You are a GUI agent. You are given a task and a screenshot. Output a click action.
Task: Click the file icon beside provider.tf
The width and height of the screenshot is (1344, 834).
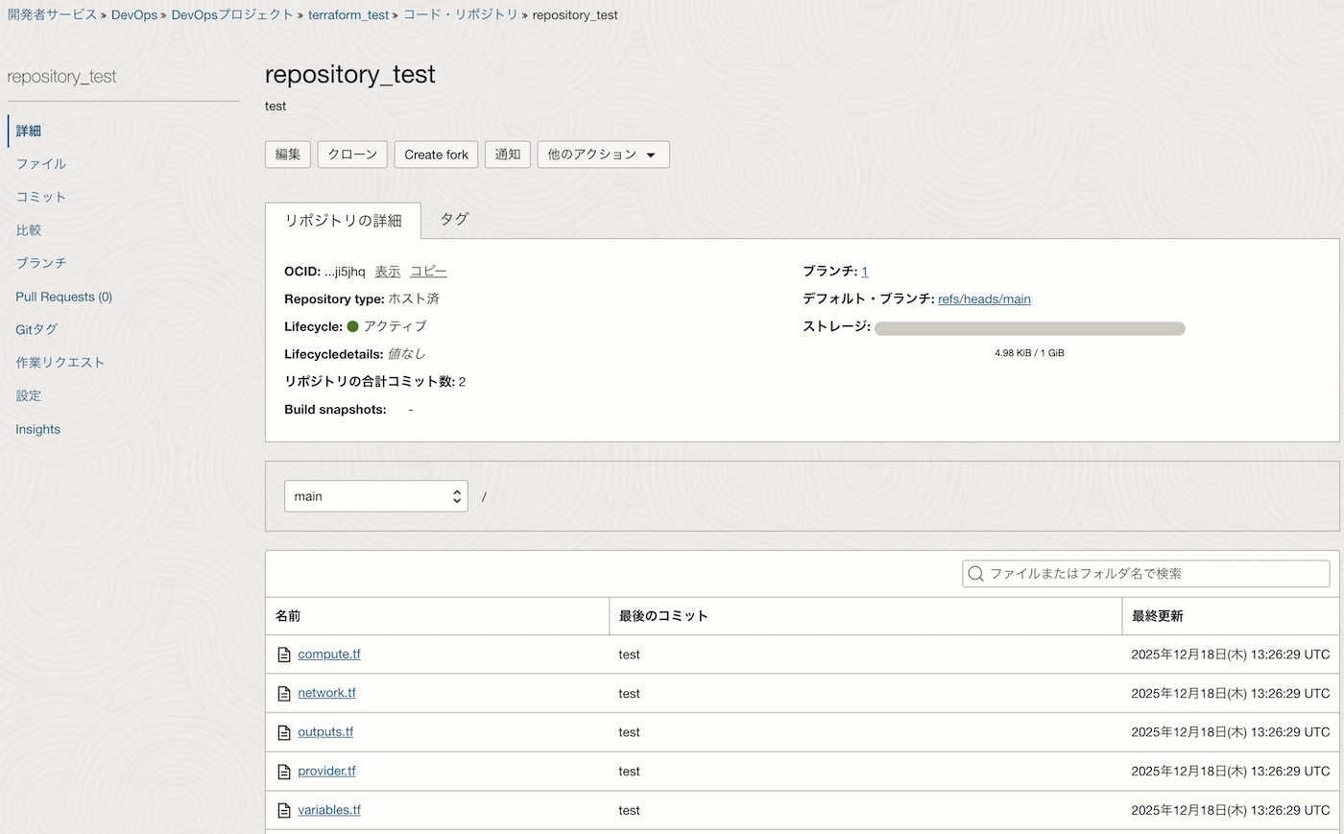point(284,772)
